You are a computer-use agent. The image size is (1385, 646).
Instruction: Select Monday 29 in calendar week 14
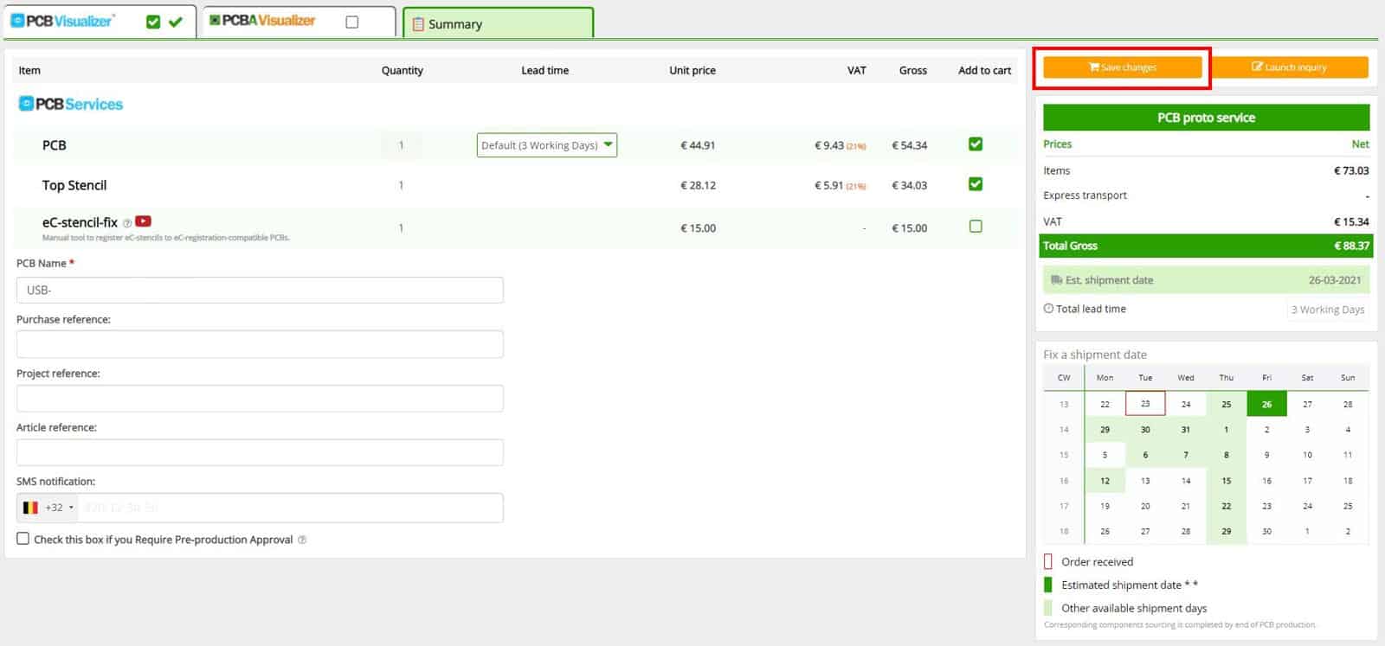(x=1105, y=429)
